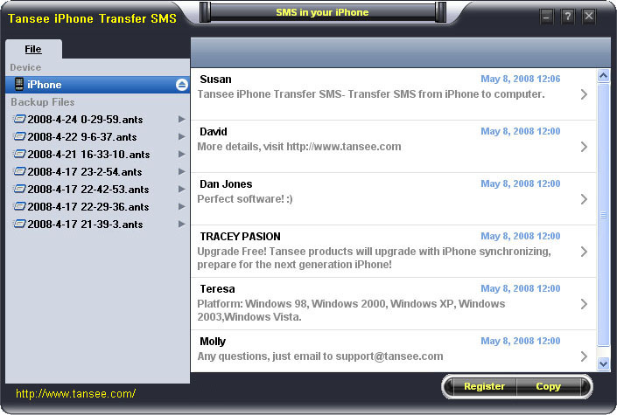
Task: Click message starting 'Upgrade Free! Tansee products'
Action: [374, 258]
